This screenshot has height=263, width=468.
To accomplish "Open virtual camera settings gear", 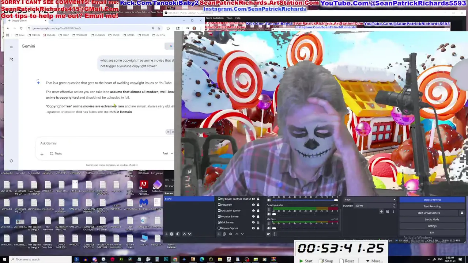I will (x=462, y=213).
